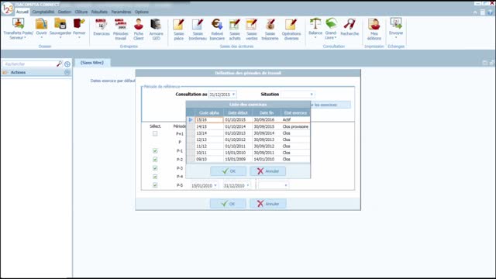The image size is (496, 279).
Task: Select the (Sans titre) document tab
Action: point(92,63)
